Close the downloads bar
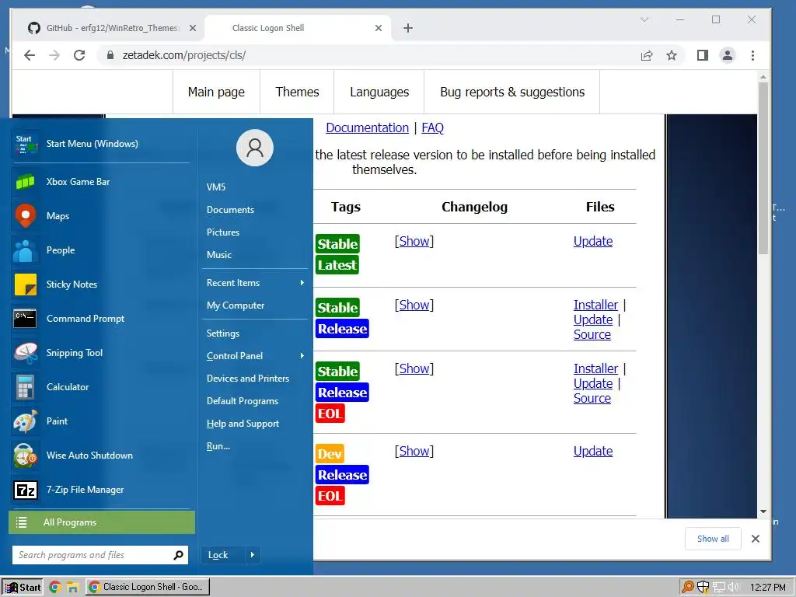 [x=756, y=539]
